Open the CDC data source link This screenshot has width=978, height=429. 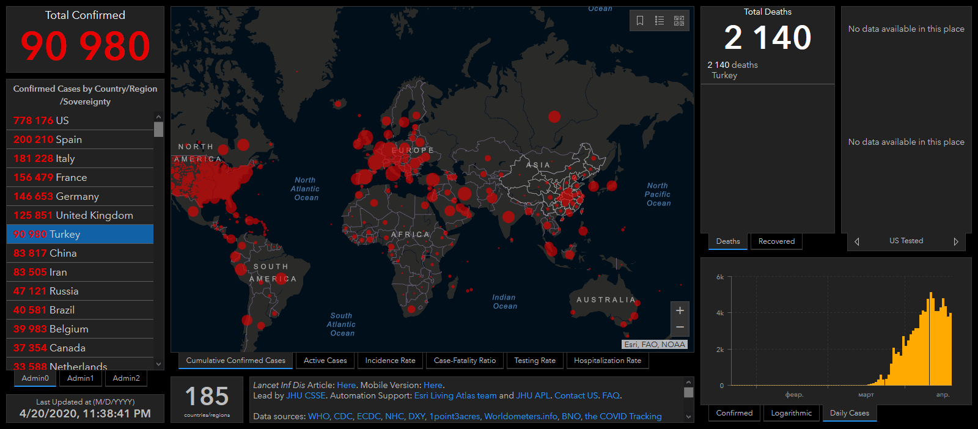[x=343, y=416]
